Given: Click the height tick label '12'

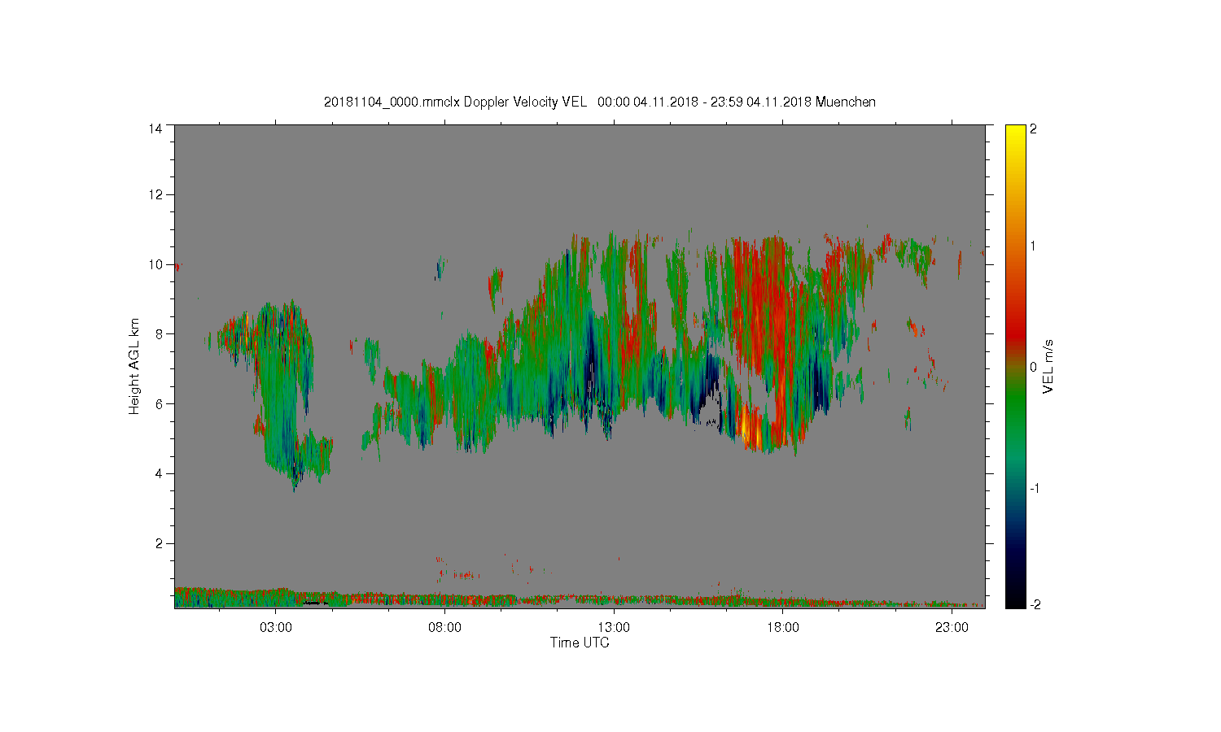Looking at the screenshot, I should pos(155,194).
